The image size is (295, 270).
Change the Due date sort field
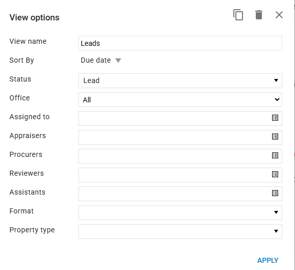click(x=96, y=60)
